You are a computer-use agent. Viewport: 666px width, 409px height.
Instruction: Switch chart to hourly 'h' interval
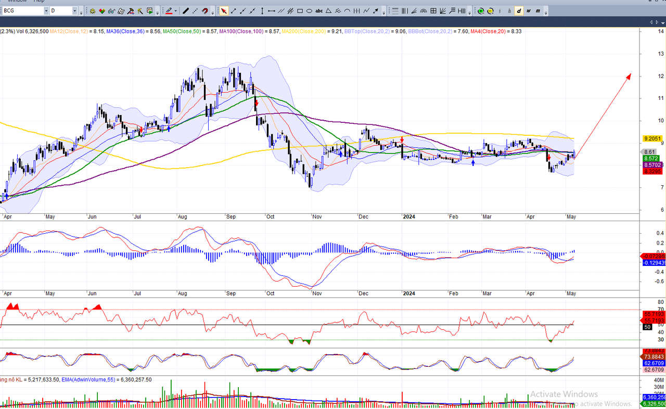(509, 11)
